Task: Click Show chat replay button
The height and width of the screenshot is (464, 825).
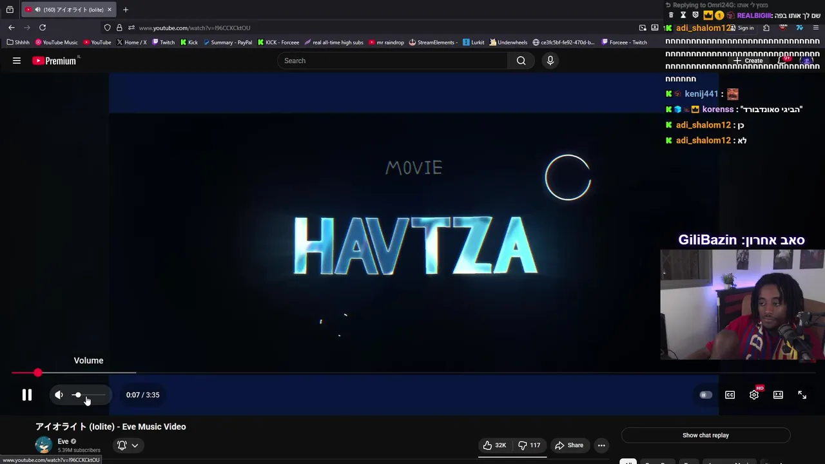Action: click(706, 435)
